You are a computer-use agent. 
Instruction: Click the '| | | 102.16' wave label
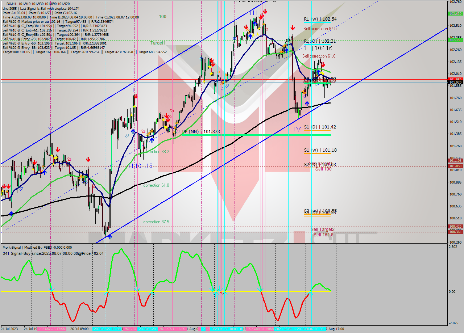tap(319, 48)
